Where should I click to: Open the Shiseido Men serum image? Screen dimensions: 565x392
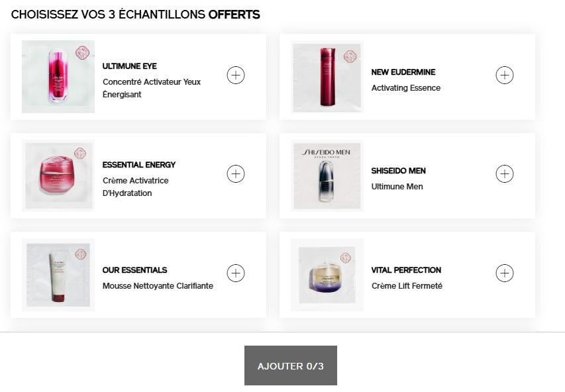[327, 175]
